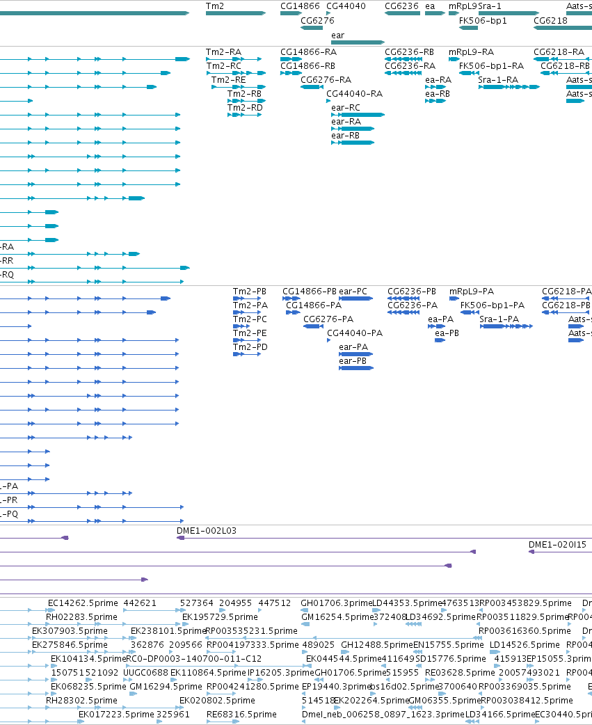Click the CG6236 gene label

(401, 6)
